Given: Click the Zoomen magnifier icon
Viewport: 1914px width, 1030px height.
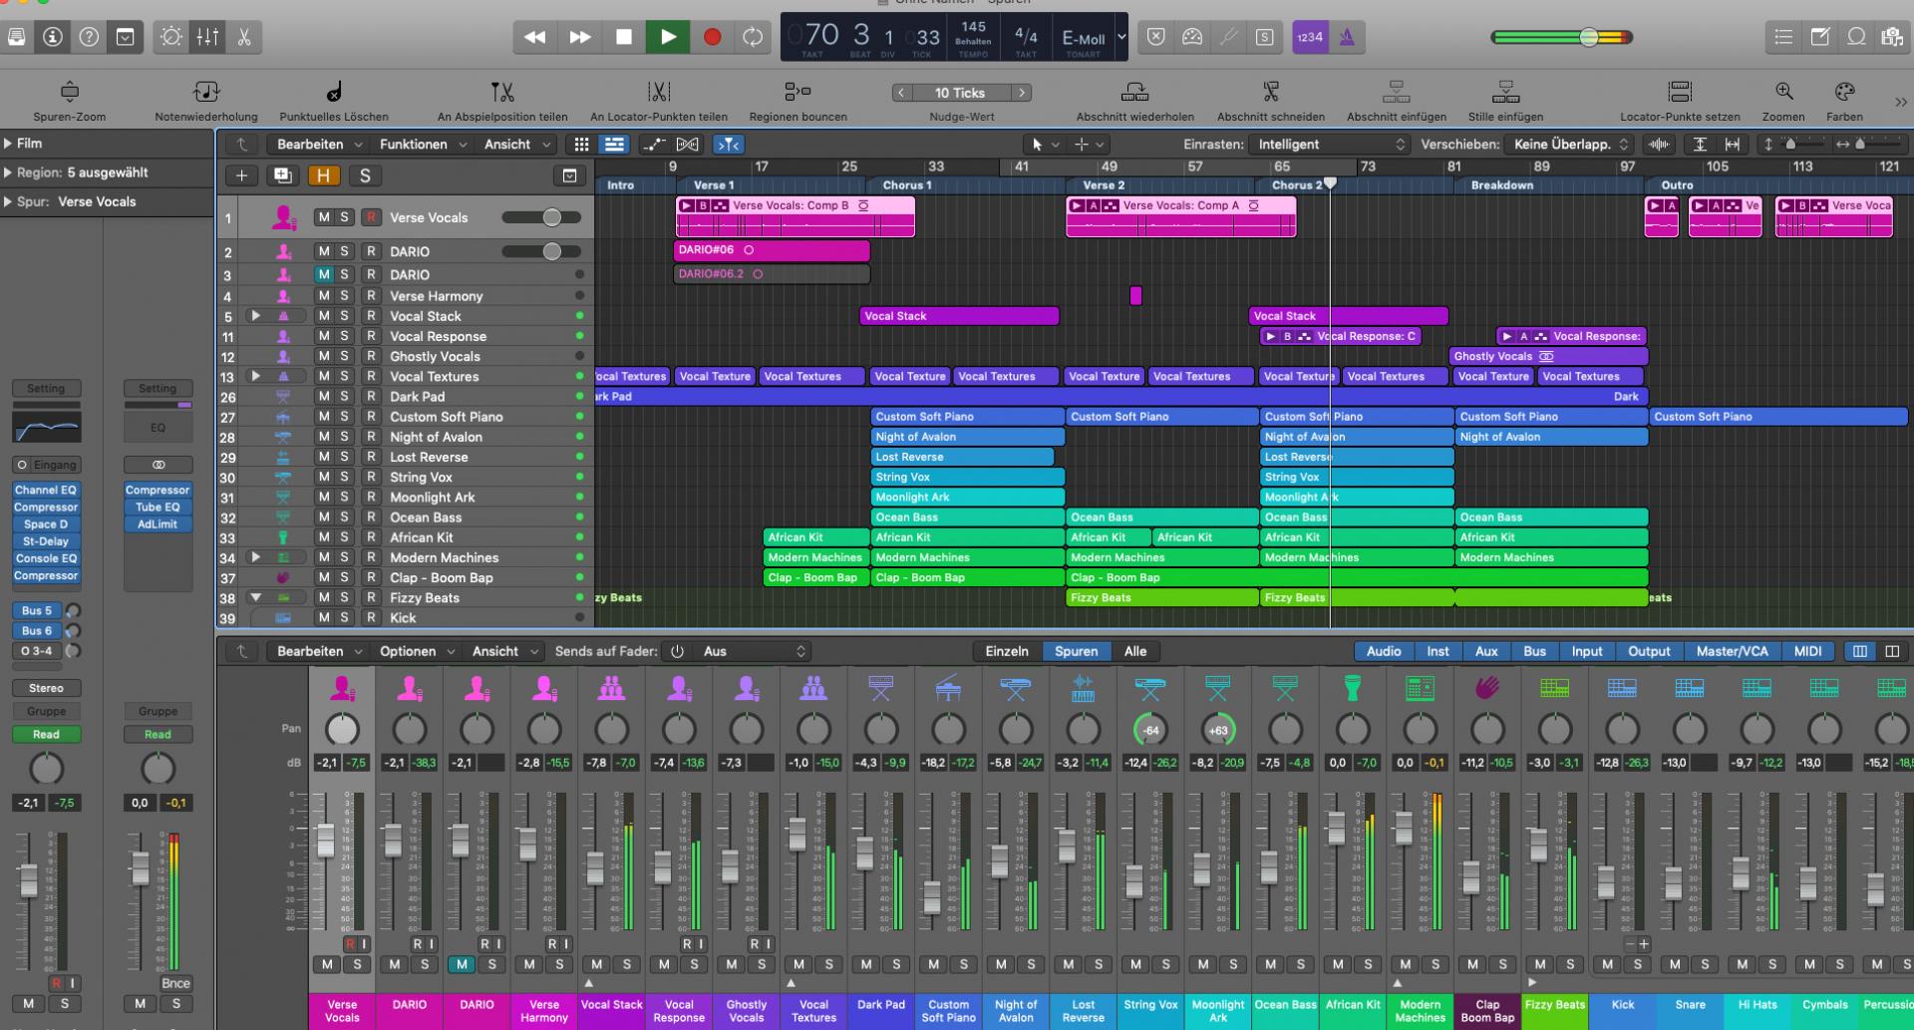Looking at the screenshot, I should (x=1783, y=92).
